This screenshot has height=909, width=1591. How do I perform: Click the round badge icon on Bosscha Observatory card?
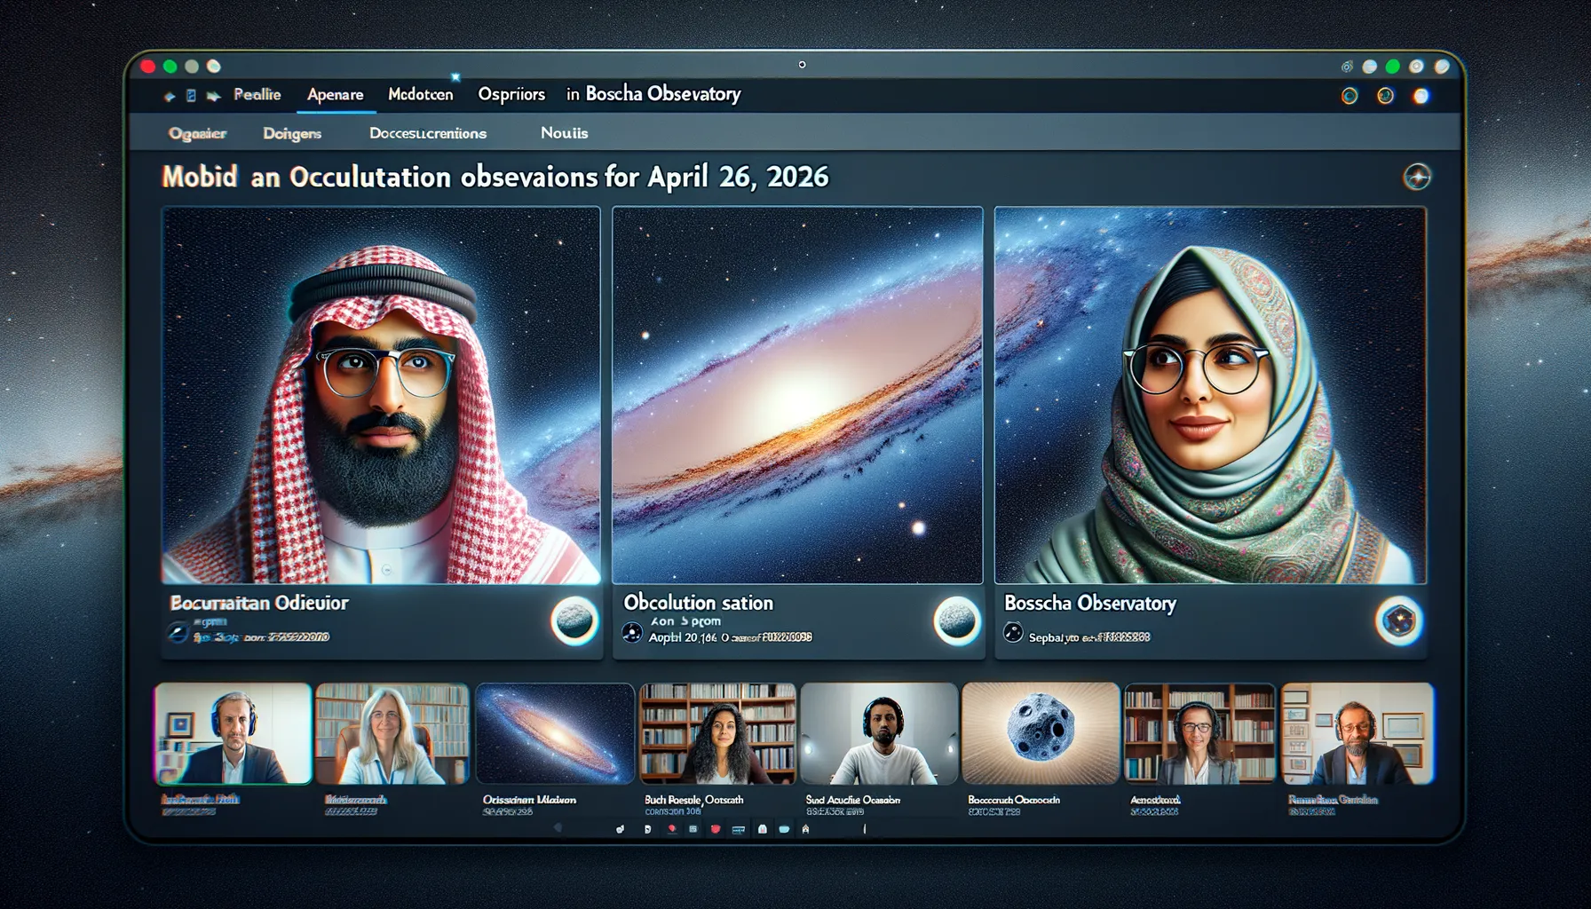click(x=1398, y=620)
